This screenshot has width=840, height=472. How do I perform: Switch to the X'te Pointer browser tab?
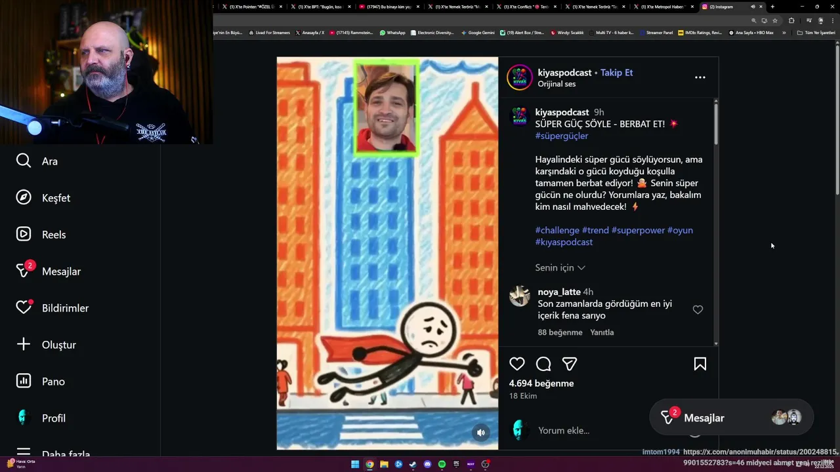coord(252,7)
